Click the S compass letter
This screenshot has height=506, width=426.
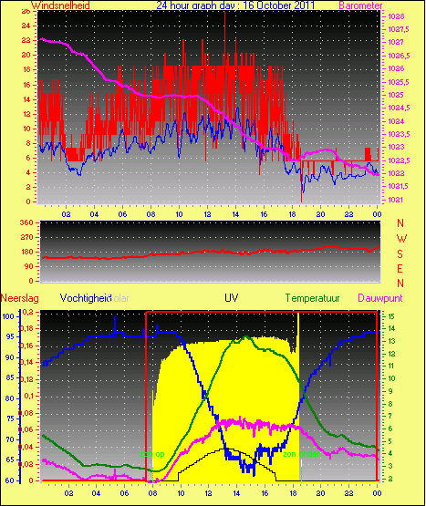click(x=400, y=254)
